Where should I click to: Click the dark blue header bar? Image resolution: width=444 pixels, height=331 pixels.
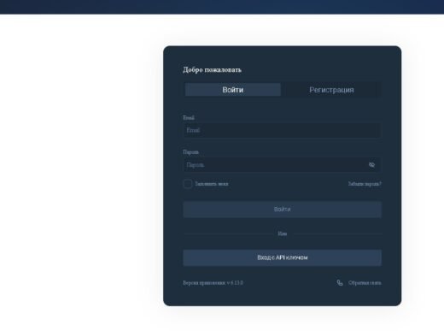point(222,7)
